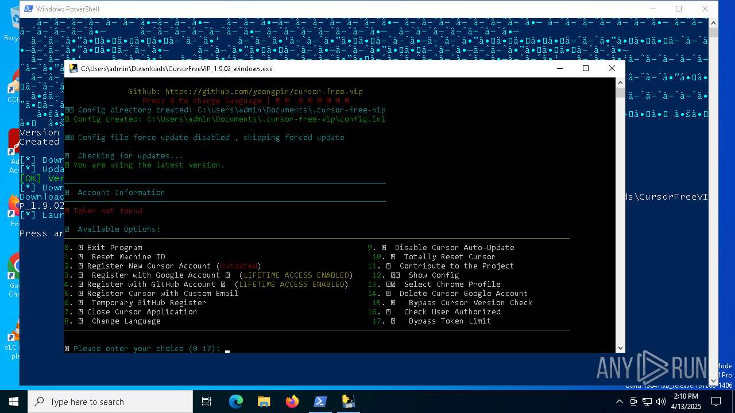Select the CursorFreeVIP taskbar icon

348,402
